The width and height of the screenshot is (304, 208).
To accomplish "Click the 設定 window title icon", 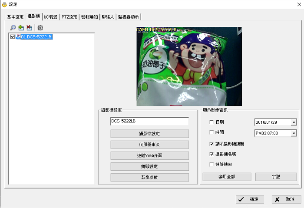I will pyautogui.click(x=4, y=4).
